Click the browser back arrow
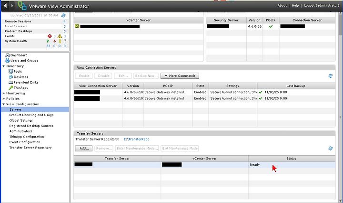343x203 pixels. (5, 6)
